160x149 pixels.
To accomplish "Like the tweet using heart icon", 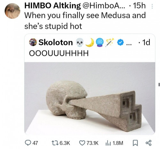I will [82, 143].
